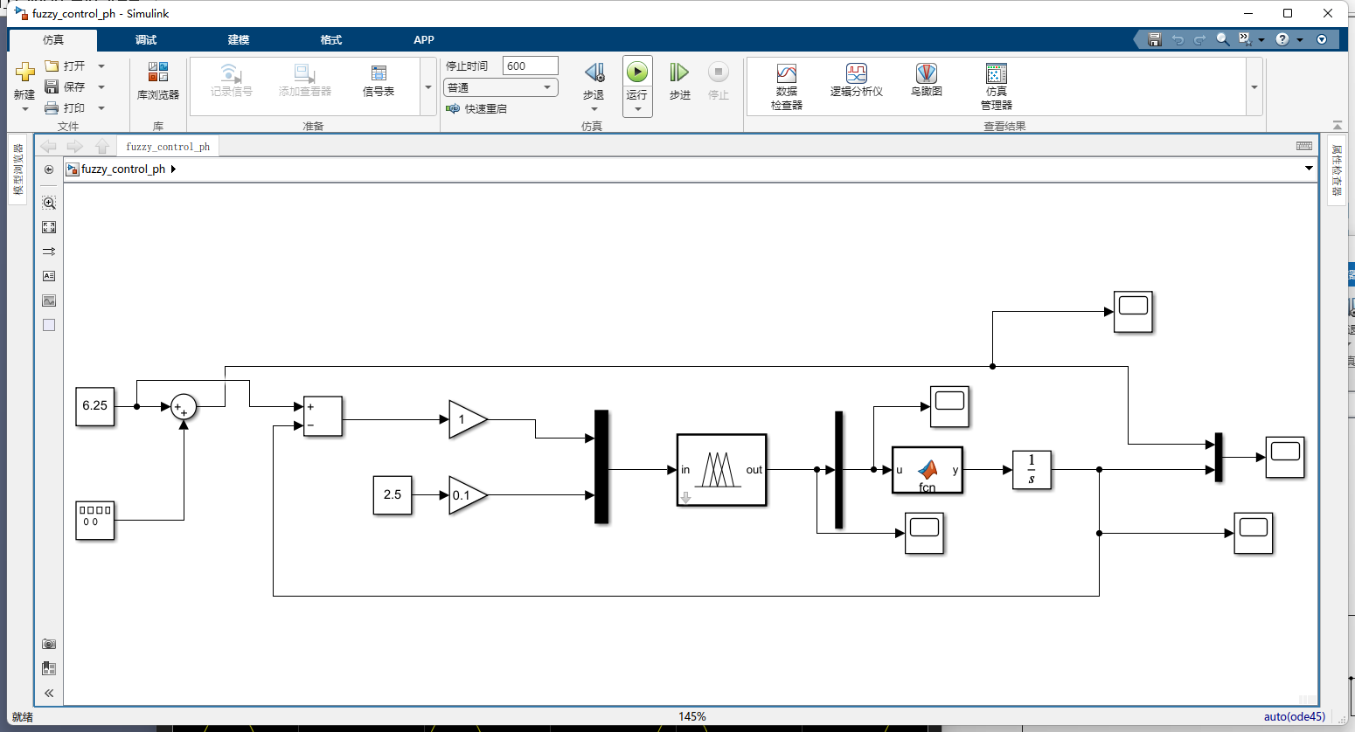
Task: Click the 保存 Save button
Action: coord(66,86)
